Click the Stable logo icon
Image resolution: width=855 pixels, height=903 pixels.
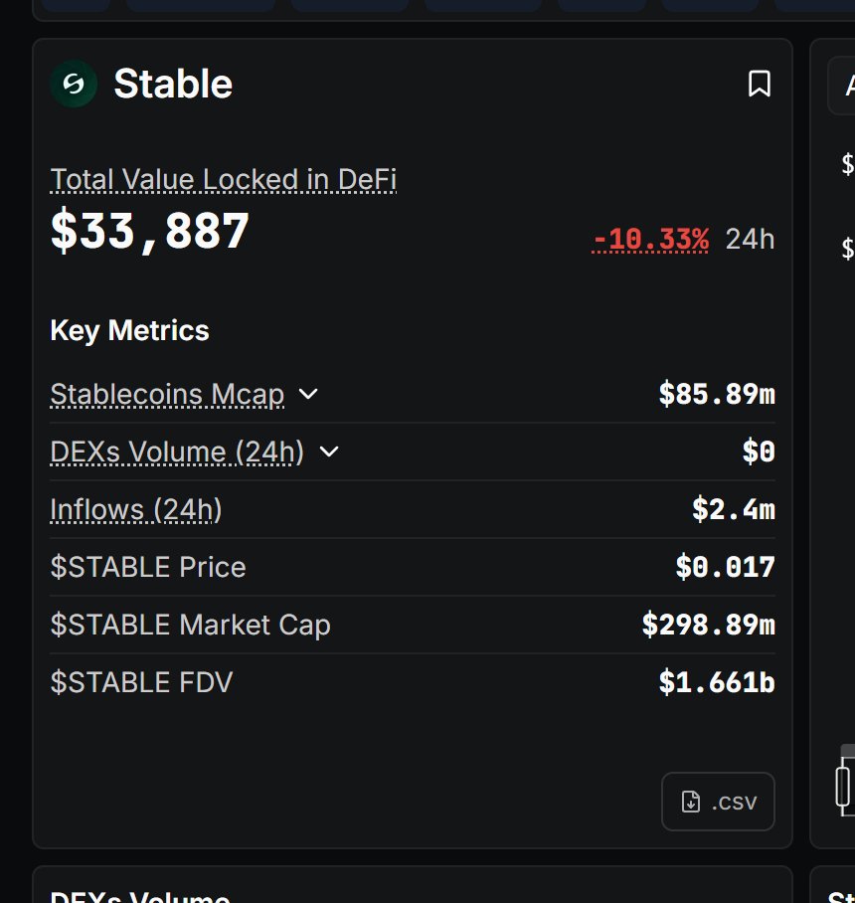click(x=74, y=85)
